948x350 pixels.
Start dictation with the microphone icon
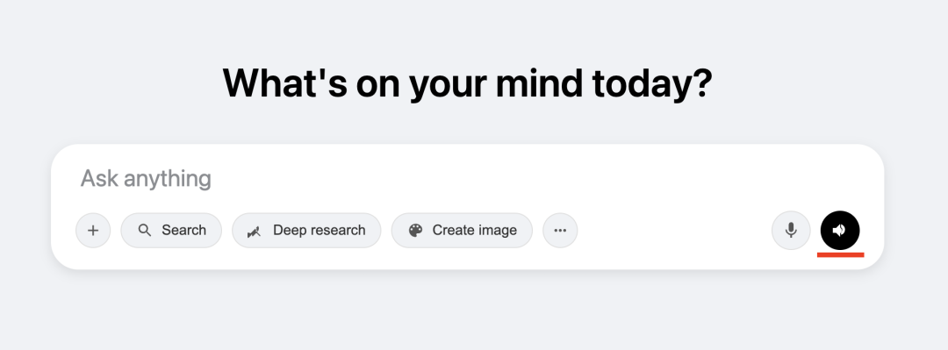coord(791,231)
